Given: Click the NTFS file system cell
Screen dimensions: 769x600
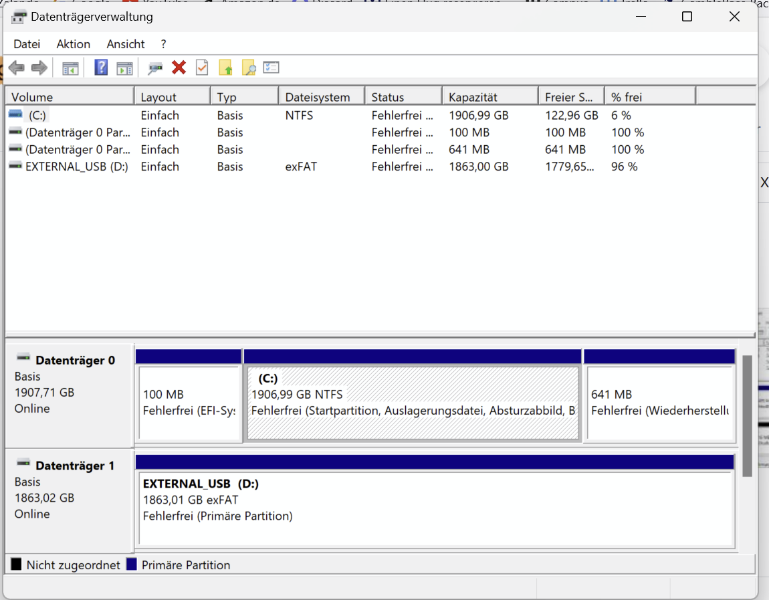Looking at the screenshot, I should pos(299,115).
